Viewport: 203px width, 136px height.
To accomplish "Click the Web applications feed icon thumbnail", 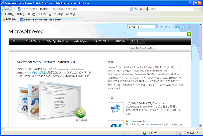I will (116, 108).
